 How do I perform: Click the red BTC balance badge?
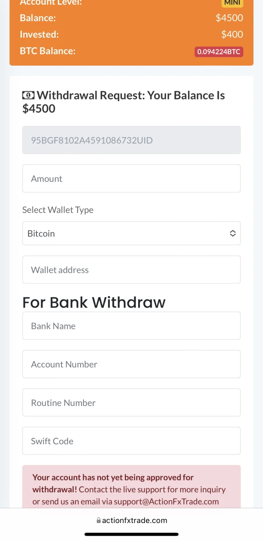219,51
